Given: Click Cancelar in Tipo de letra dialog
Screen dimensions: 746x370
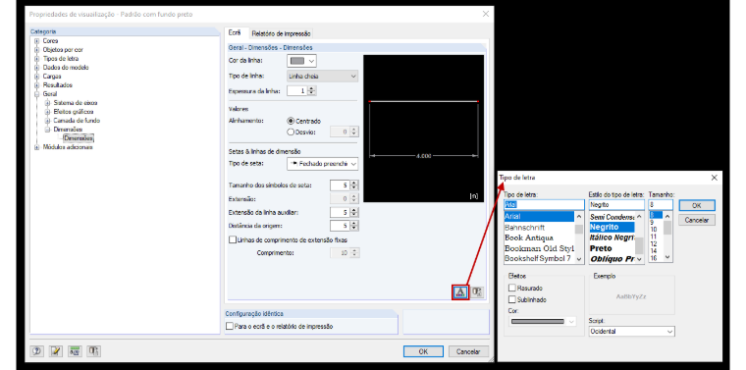Looking at the screenshot, I should pyautogui.click(x=697, y=220).
